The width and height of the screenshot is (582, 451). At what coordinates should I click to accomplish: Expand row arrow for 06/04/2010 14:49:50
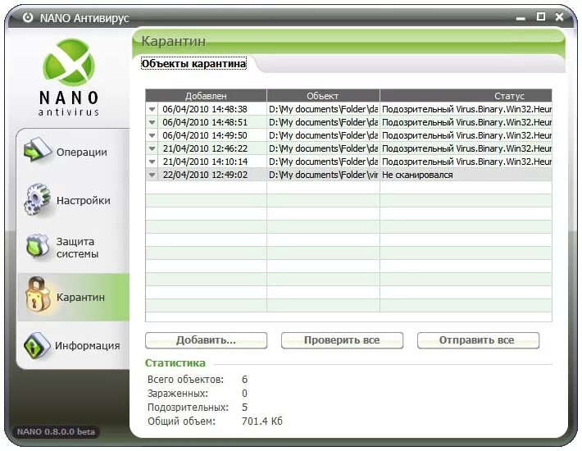click(152, 135)
